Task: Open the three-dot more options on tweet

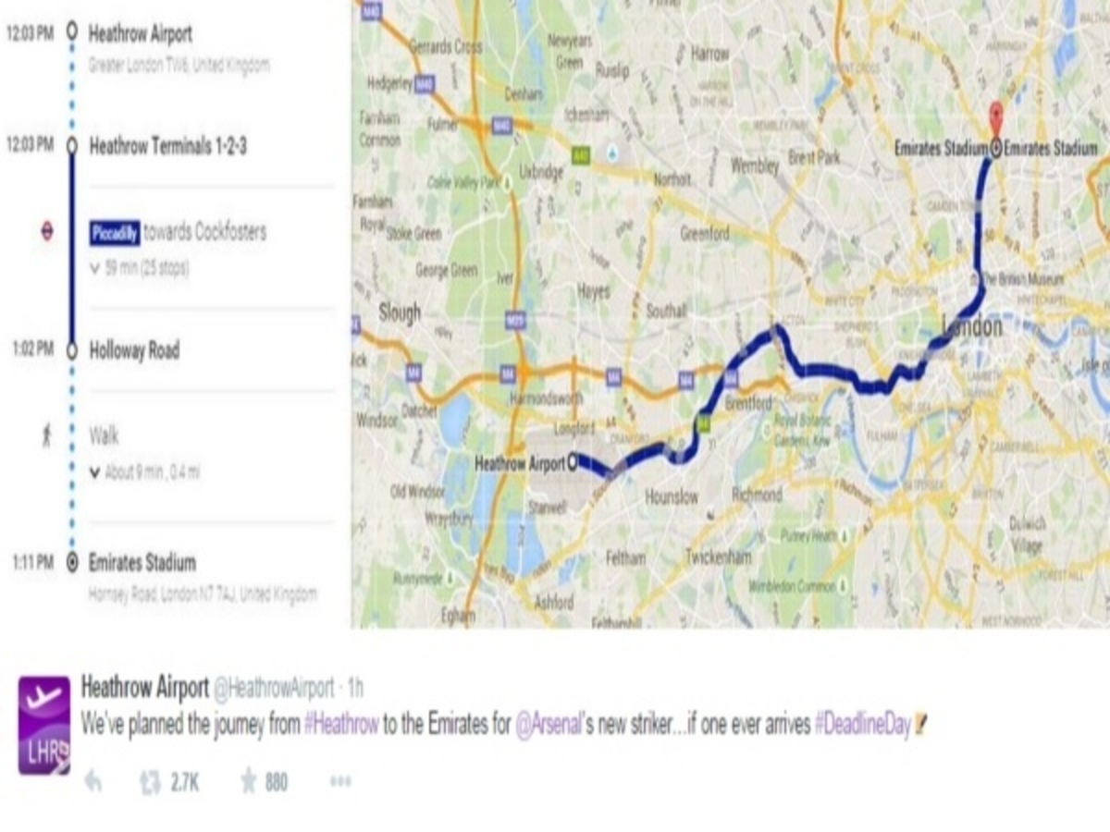Action: point(340,782)
